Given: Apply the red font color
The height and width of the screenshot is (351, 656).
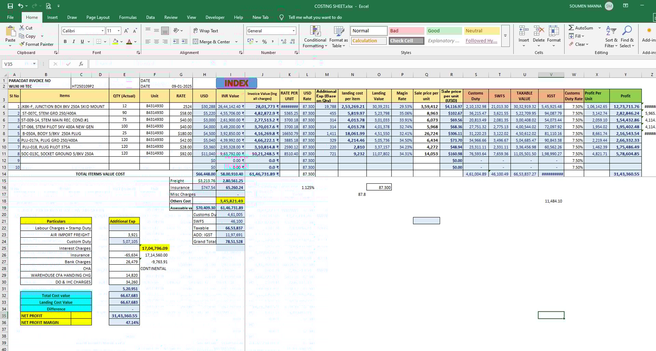Looking at the screenshot, I should (129, 42).
